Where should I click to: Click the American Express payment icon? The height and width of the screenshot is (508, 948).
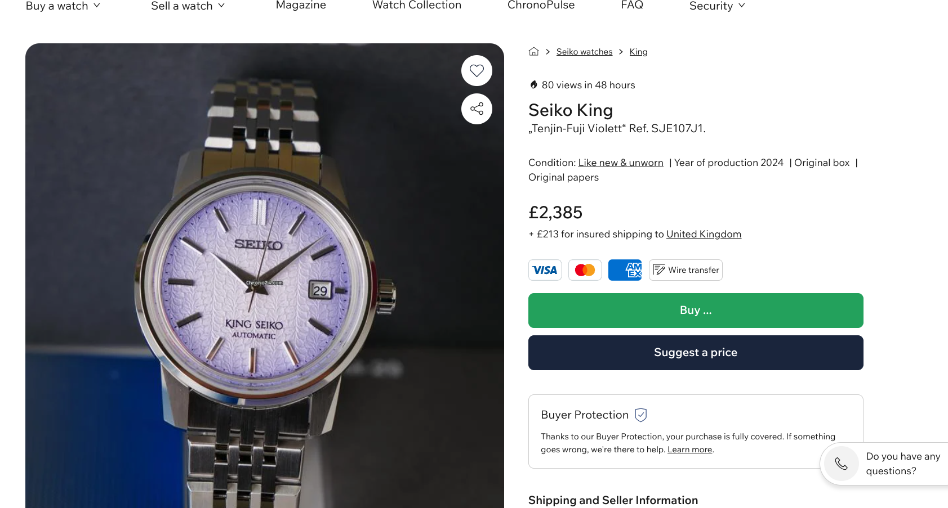pos(625,270)
